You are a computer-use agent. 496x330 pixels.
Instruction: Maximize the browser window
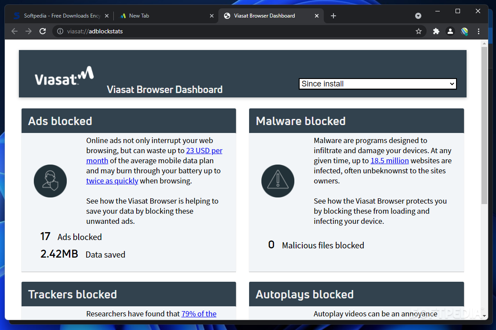click(458, 11)
